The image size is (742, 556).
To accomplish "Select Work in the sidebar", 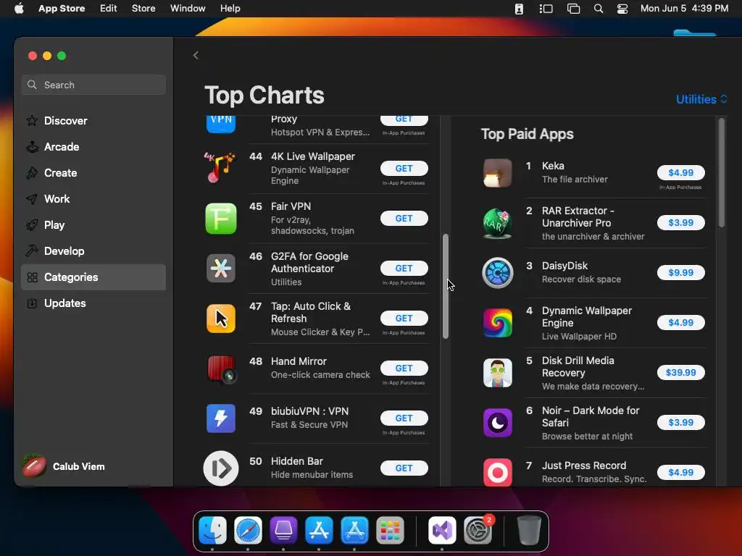I will point(93,198).
